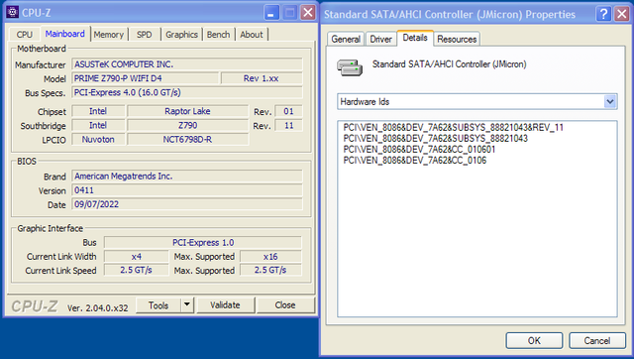The height and width of the screenshot is (359, 634).
Task: Open the SPD tab
Action: click(x=144, y=35)
